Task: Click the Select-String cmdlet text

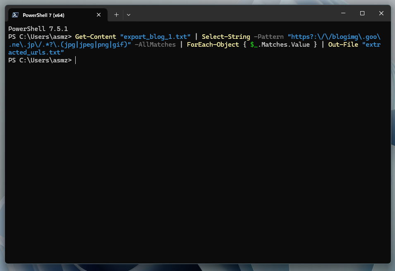Action: (226, 37)
